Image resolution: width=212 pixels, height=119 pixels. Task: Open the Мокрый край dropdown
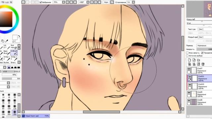point(205,37)
